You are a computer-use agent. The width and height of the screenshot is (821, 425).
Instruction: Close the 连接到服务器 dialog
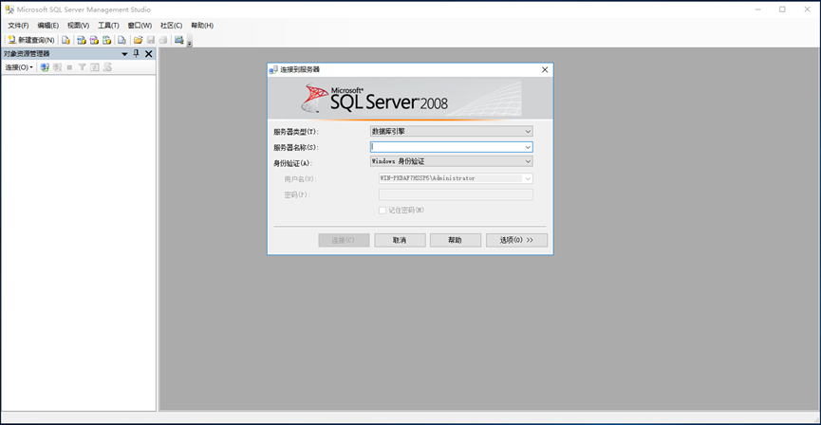(545, 69)
